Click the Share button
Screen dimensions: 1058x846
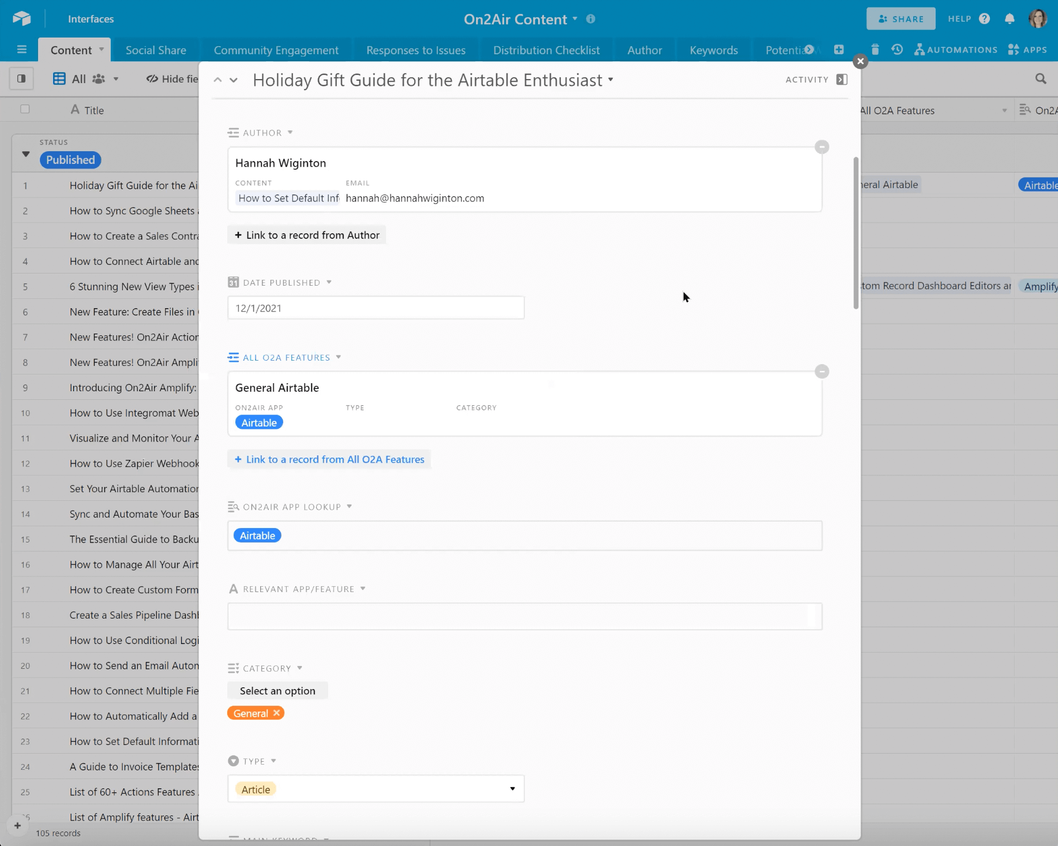click(901, 19)
